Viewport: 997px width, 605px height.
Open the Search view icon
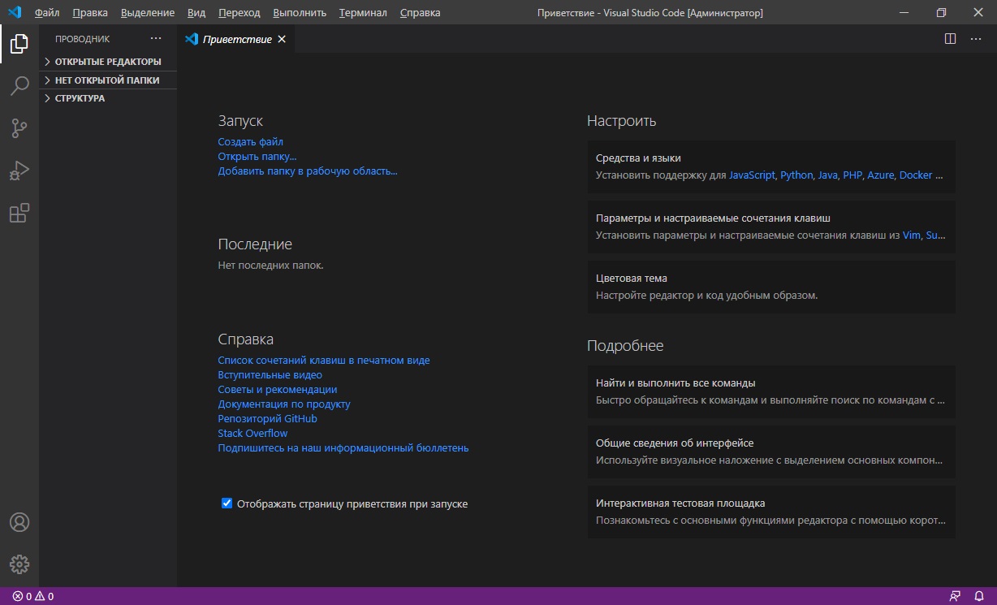19,85
